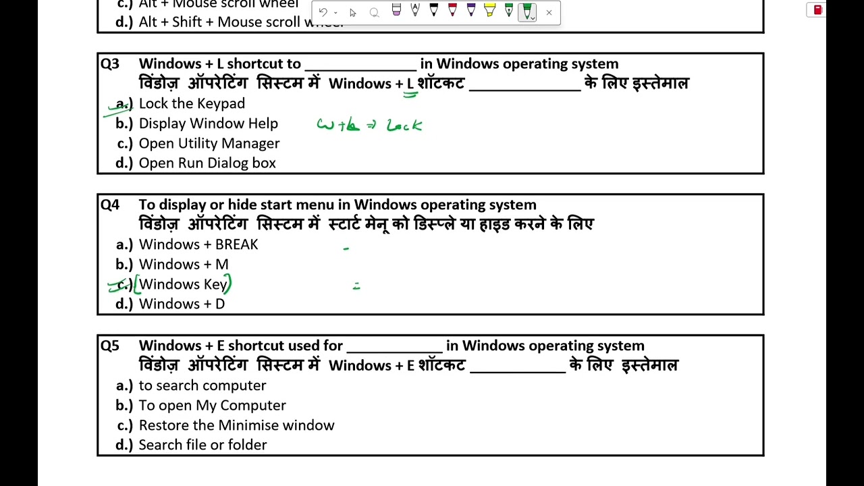Select the lasso select tool
Screen dimensions: 864x486
(x=375, y=13)
